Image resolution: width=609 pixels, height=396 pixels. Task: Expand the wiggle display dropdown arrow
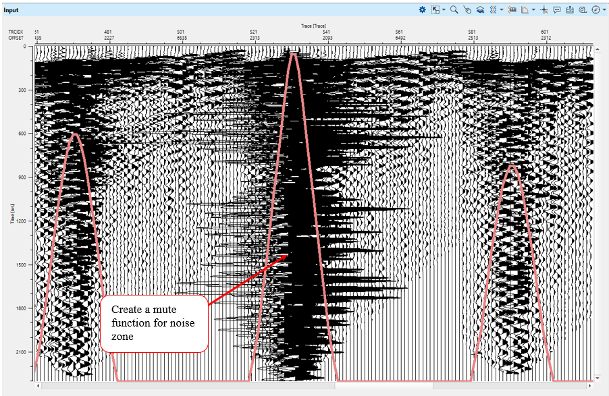coord(501,10)
